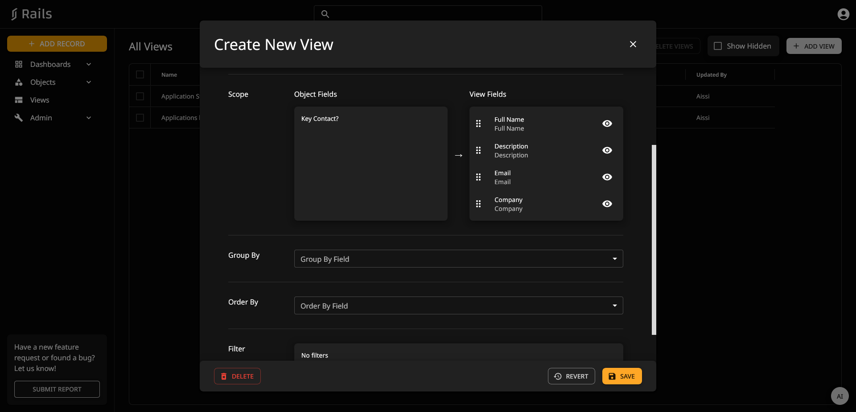Click the drag handle for Company field
The image size is (856, 412).
[478, 204]
